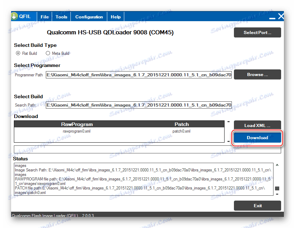
Task: Click the Exit button
Action: (258, 205)
